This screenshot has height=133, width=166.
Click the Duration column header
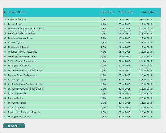[x=108, y=12]
